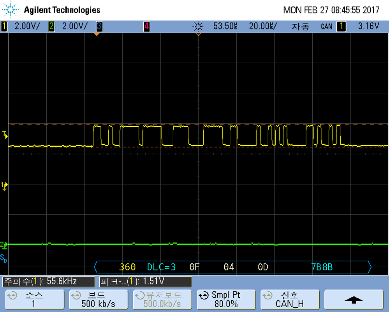The height and width of the screenshot is (312, 389).
Task: Click the rotary knob icon on 신호
Action: click(268, 296)
